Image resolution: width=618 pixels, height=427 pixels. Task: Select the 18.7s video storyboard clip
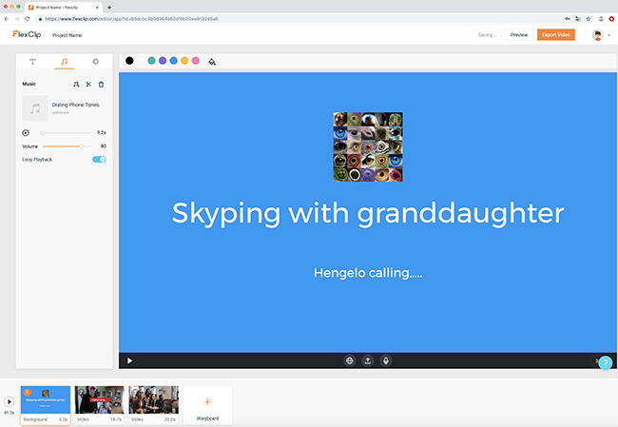[x=99, y=406]
